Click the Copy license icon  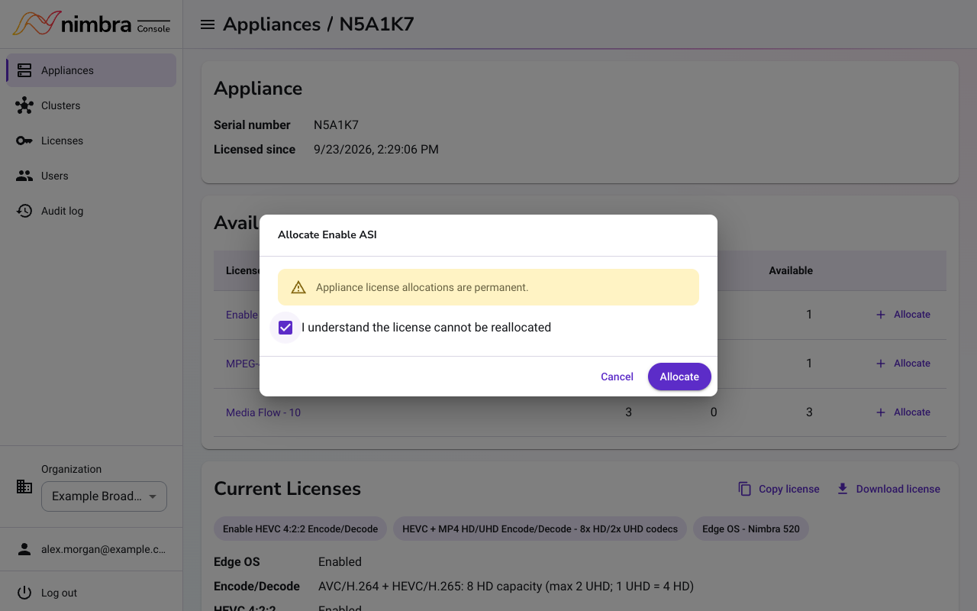click(x=745, y=489)
